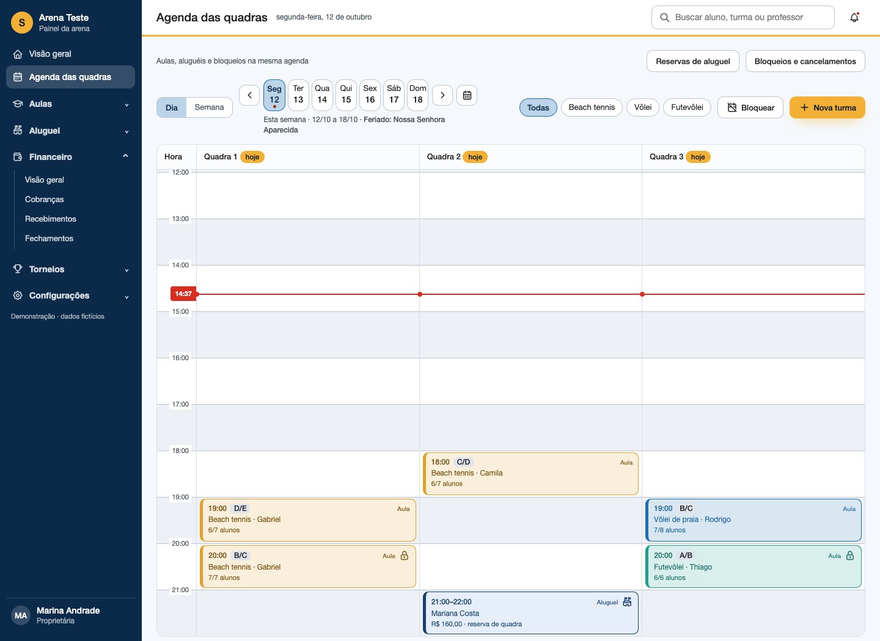Click the rental icon on Mariana Costa booking
The image size is (880, 641).
(x=627, y=602)
